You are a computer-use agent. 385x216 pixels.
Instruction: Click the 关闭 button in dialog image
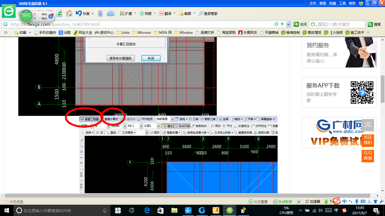[151, 58]
